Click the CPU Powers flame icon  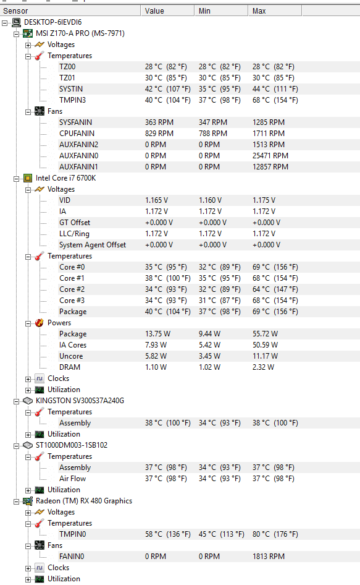tap(40, 323)
